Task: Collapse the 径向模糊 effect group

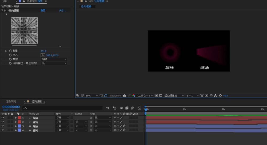Action: [2, 10]
